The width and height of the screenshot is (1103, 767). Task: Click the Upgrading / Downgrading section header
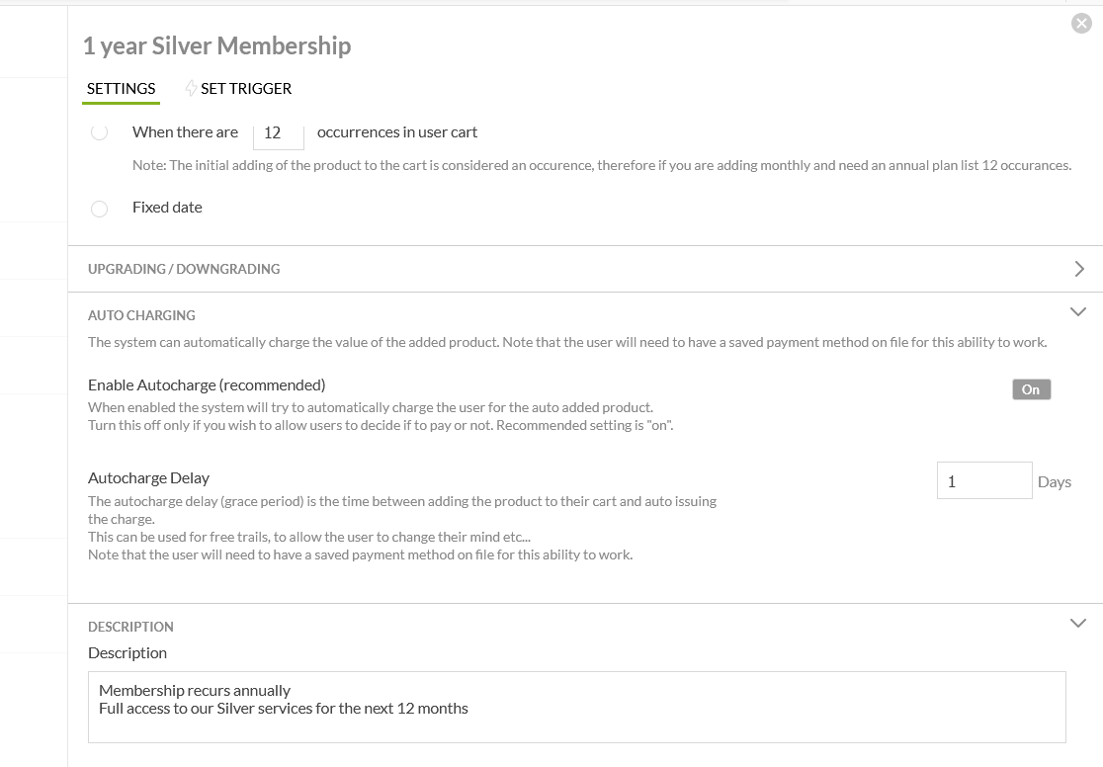[x=184, y=269]
